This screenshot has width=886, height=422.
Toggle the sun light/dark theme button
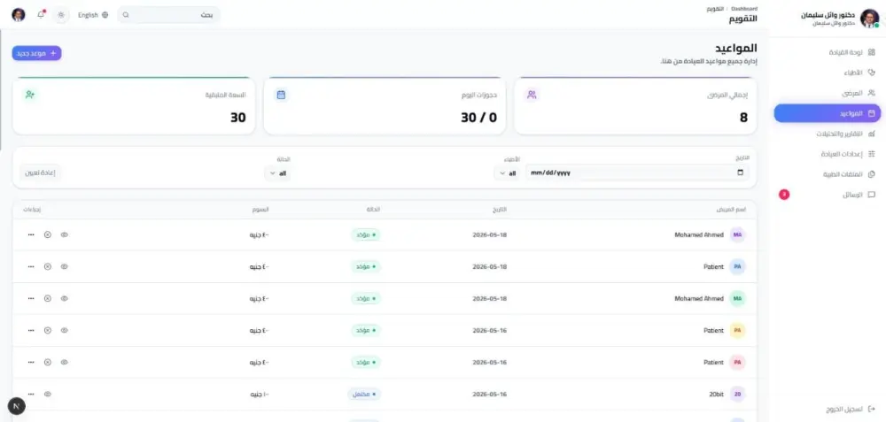(61, 15)
